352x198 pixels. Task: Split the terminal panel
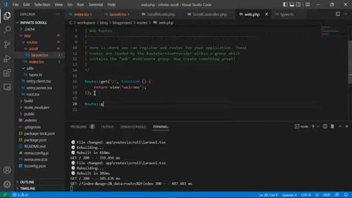(x=325, y=127)
